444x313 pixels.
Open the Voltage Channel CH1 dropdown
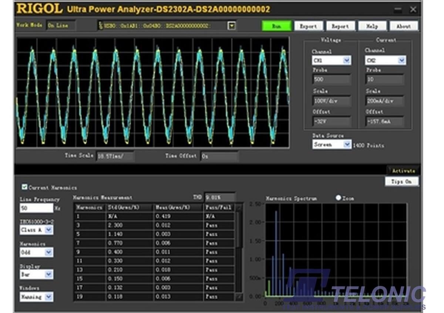347,61
